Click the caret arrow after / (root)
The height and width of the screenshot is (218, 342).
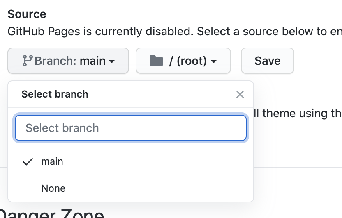click(214, 61)
